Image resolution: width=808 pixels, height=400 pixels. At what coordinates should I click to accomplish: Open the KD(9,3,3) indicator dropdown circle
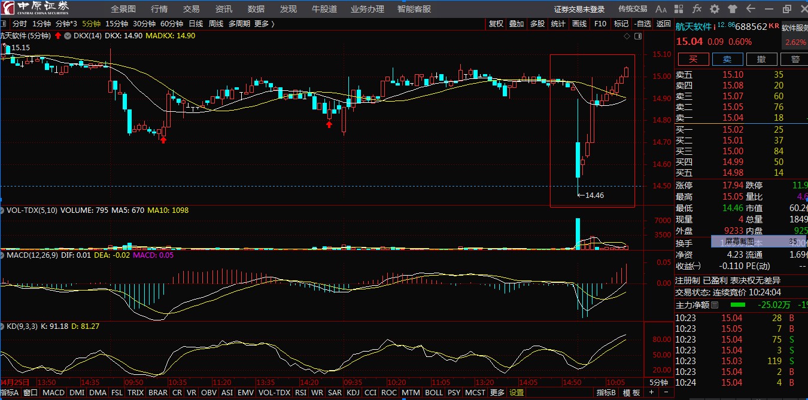3,326
